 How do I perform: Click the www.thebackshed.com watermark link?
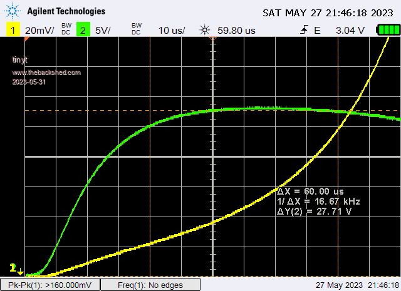[46, 73]
